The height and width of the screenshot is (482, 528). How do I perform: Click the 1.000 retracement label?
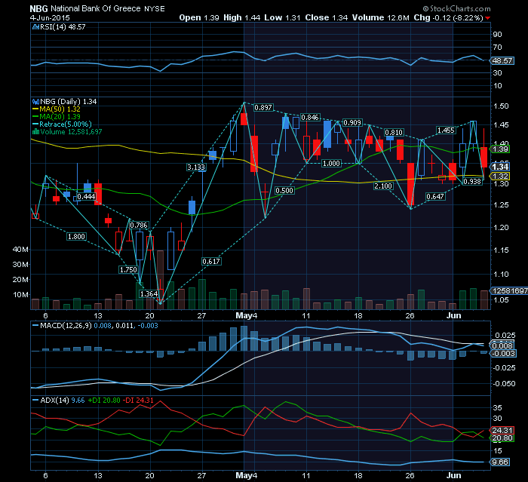click(x=331, y=164)
